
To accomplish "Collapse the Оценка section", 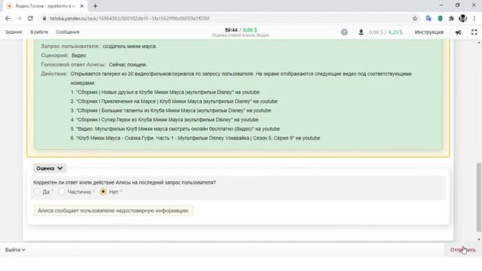I will [50, 168].
